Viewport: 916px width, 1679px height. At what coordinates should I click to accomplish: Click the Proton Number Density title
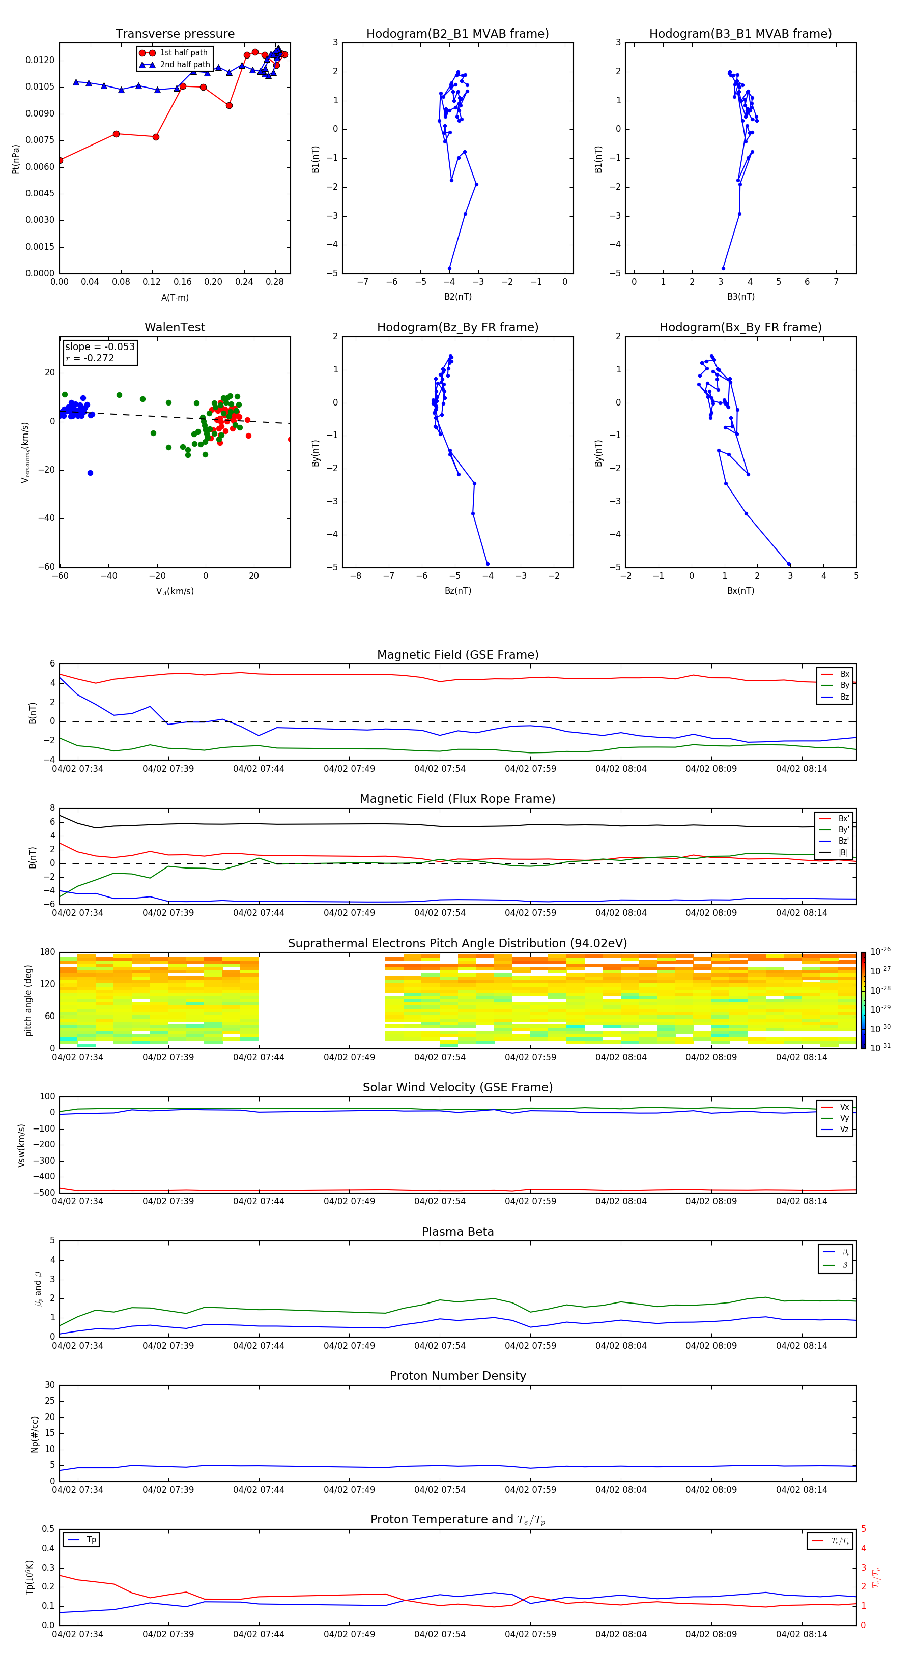pyautogui.click(x=457, y=1376)
